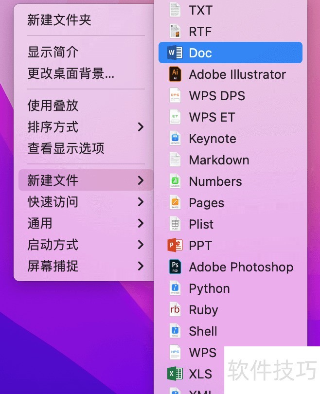Screen dimensions: 320x394
Task: Expand the 排序方式 submenu arrow
Action: 141,127
